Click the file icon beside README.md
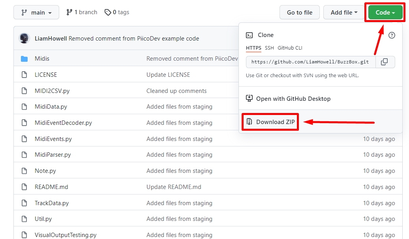The width and height of the screenshot is (409, 239). 24,187
